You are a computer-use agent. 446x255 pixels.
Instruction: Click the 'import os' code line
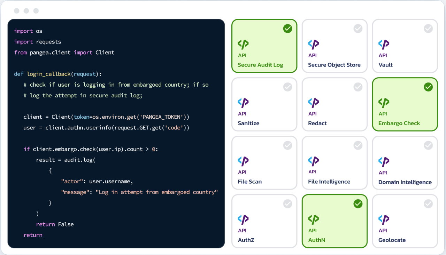28,31
